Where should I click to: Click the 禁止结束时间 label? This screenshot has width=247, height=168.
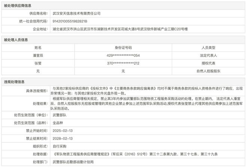pyautogui.click(x=37, y=138)
